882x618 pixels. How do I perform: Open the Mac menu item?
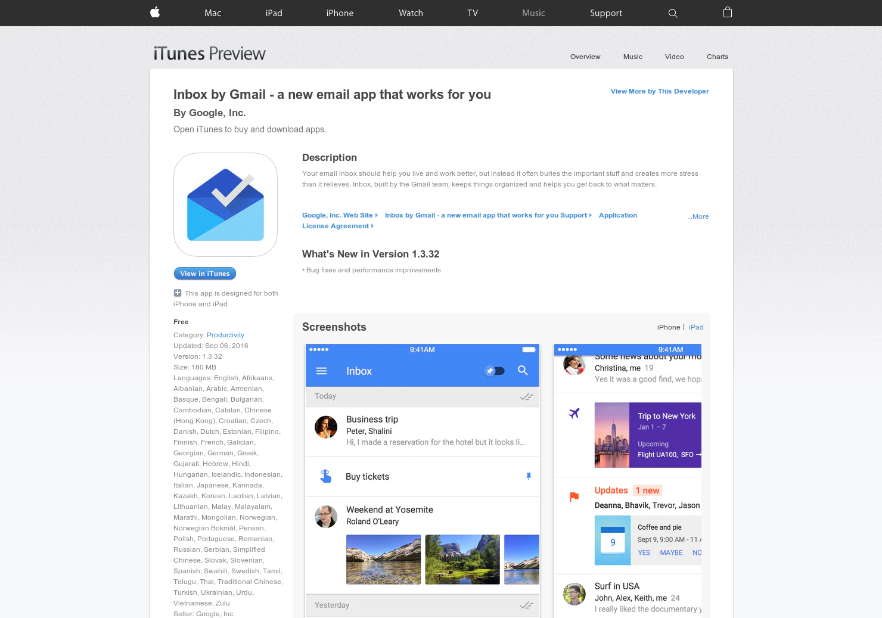213,13
